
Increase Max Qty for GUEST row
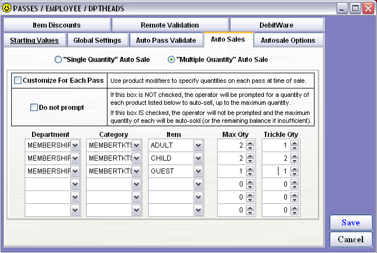pos(250,169)
